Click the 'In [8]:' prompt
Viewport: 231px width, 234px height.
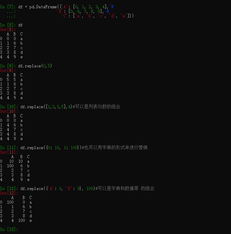8,25
